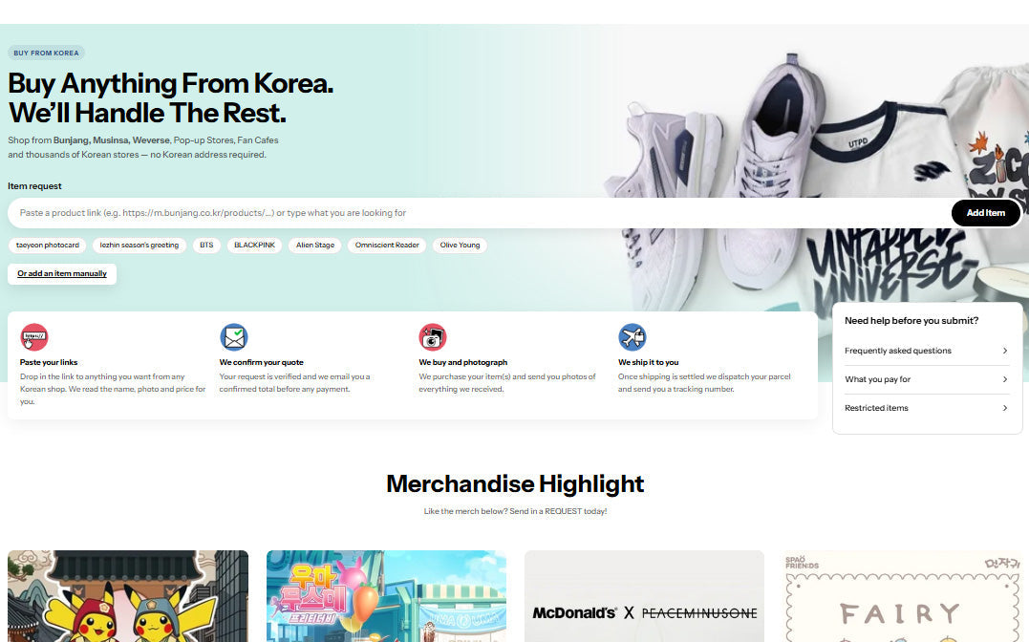Viewport: 1029px width, 642px height.
Task: Open the Uma Musume merchandise thumbnail
Action: [x=387, y=596]
